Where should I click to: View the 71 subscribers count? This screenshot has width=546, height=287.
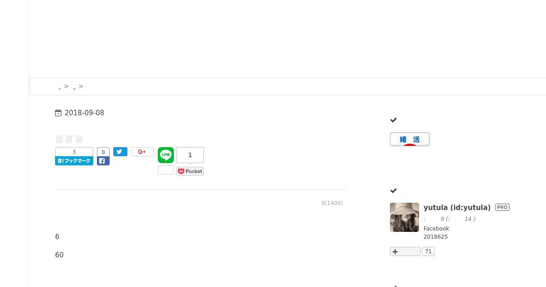point(428,251)
